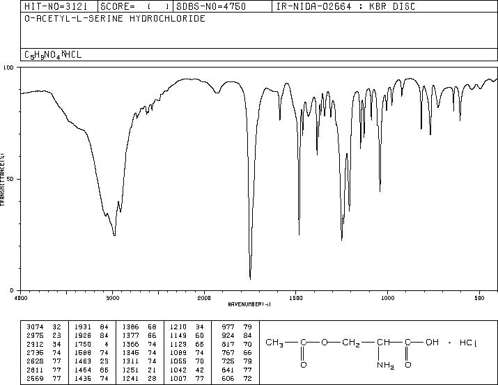Click the 2000 wavenumber axis label
Image resolution: width=498 pixels, height=385 pixels.
point(204,298)
